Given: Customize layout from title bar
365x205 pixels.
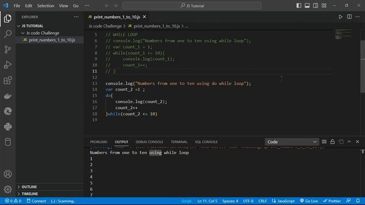Looking at the screenshot, I should coord(324,6).
